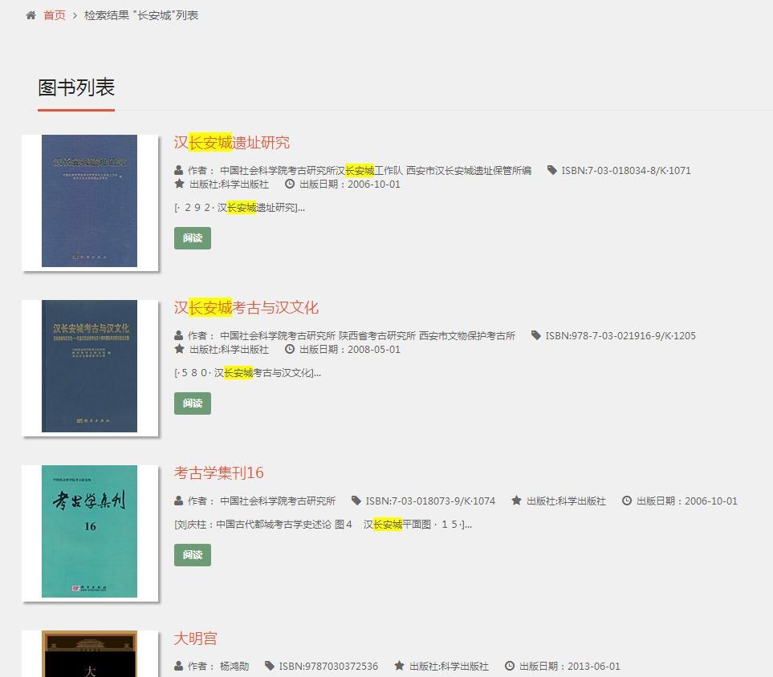
Task: Click publisher star icon for 汉长安城考古与汉文化
Action: pos(180,349)
